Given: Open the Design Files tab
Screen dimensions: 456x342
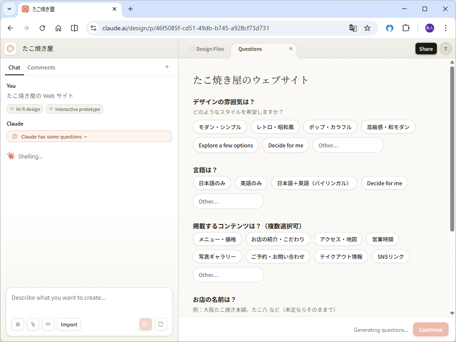Looking at the screenshot, I should (210, 49).
